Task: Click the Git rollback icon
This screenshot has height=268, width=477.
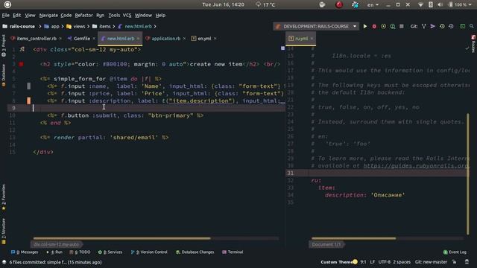Action: click(451, 27)
